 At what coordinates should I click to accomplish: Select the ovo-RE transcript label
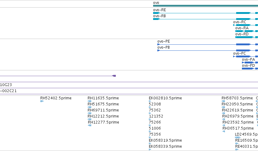[159, 10]
